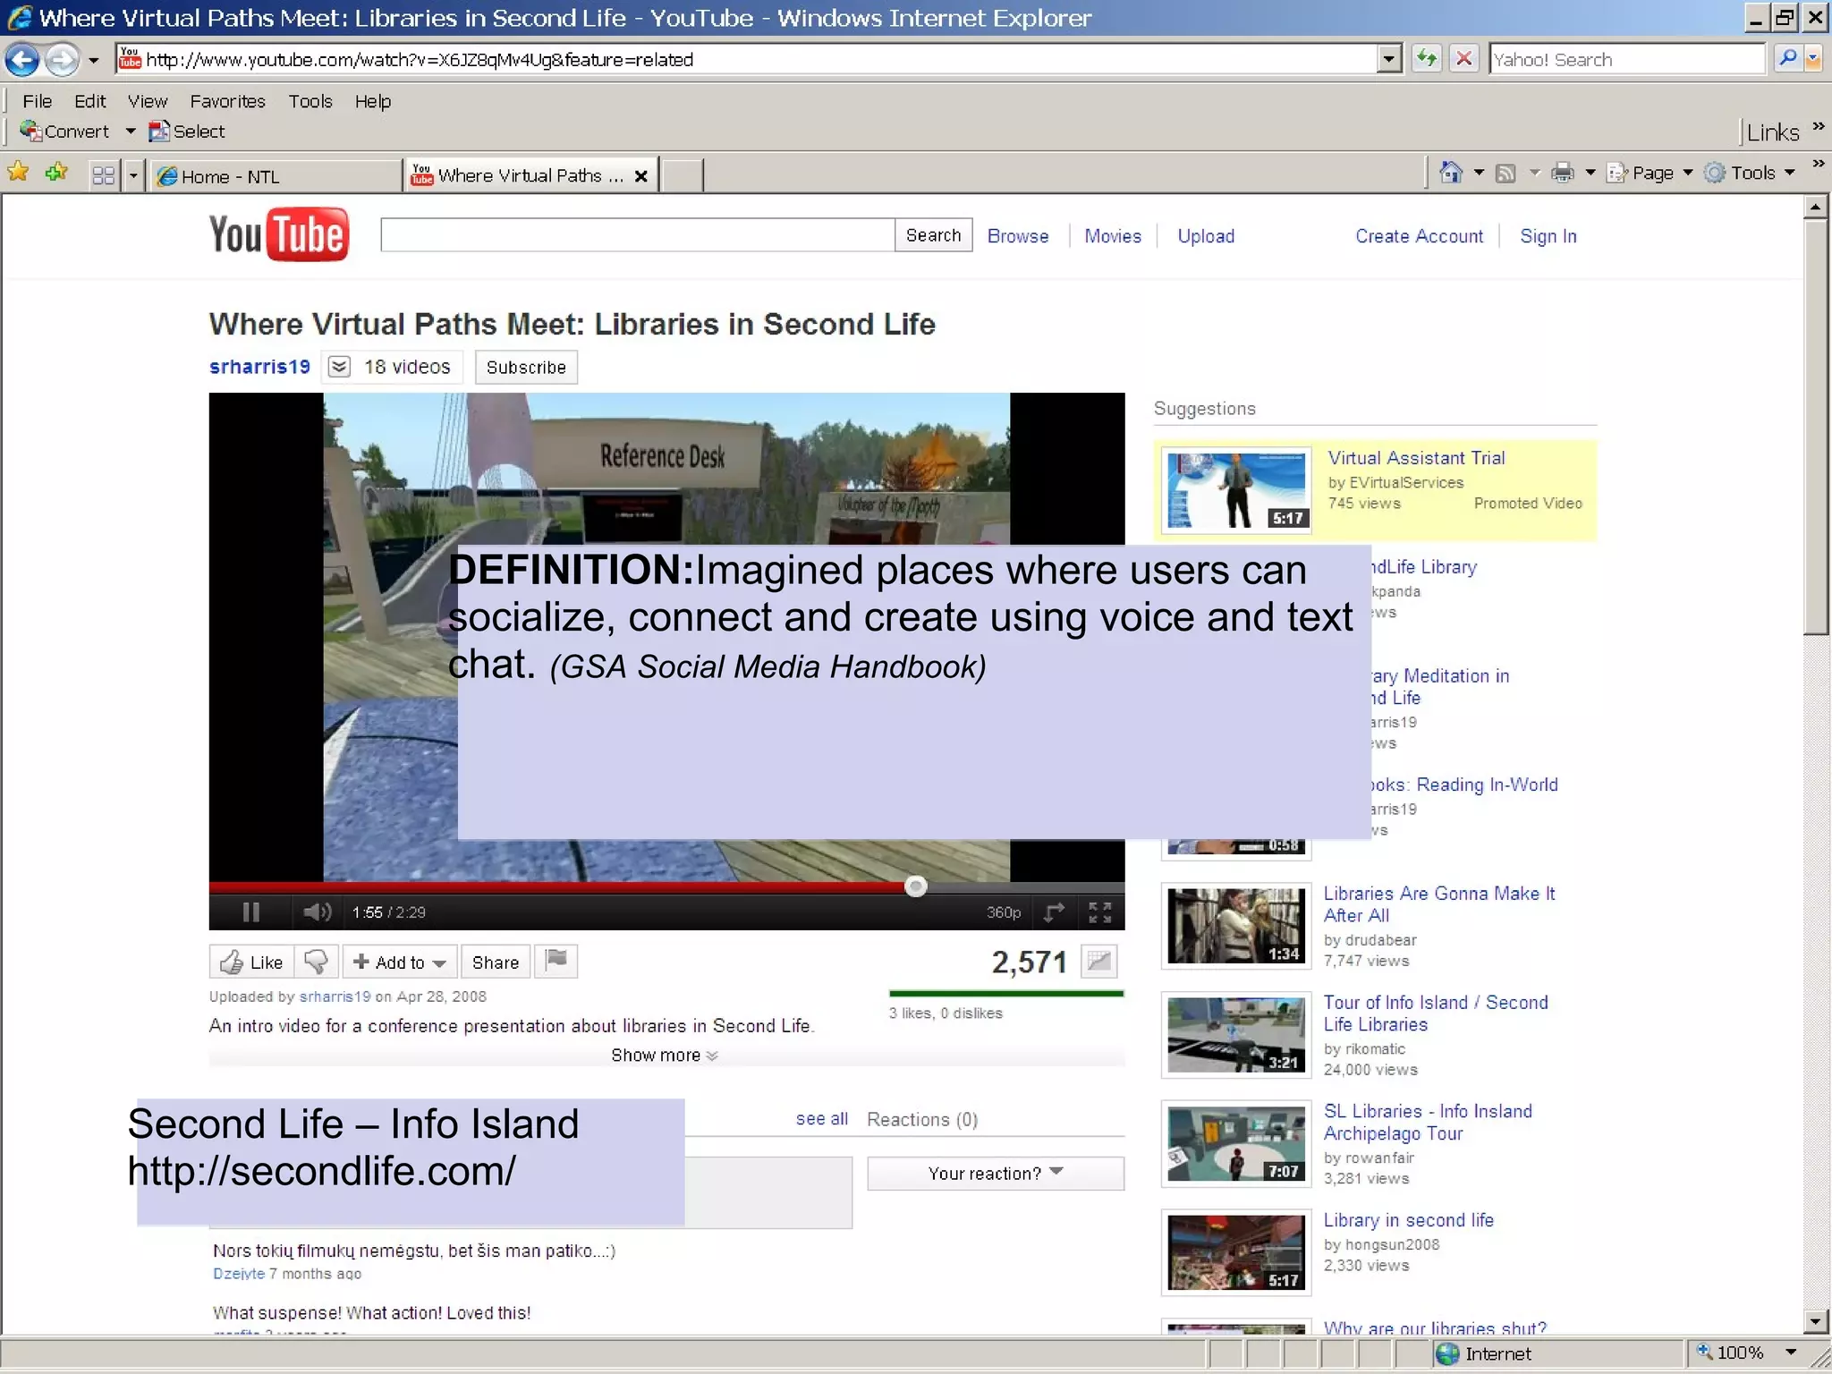Click Add to Favorites star-plus icon
Screen dimensions: 1832x1374
(x=56, y=172)
